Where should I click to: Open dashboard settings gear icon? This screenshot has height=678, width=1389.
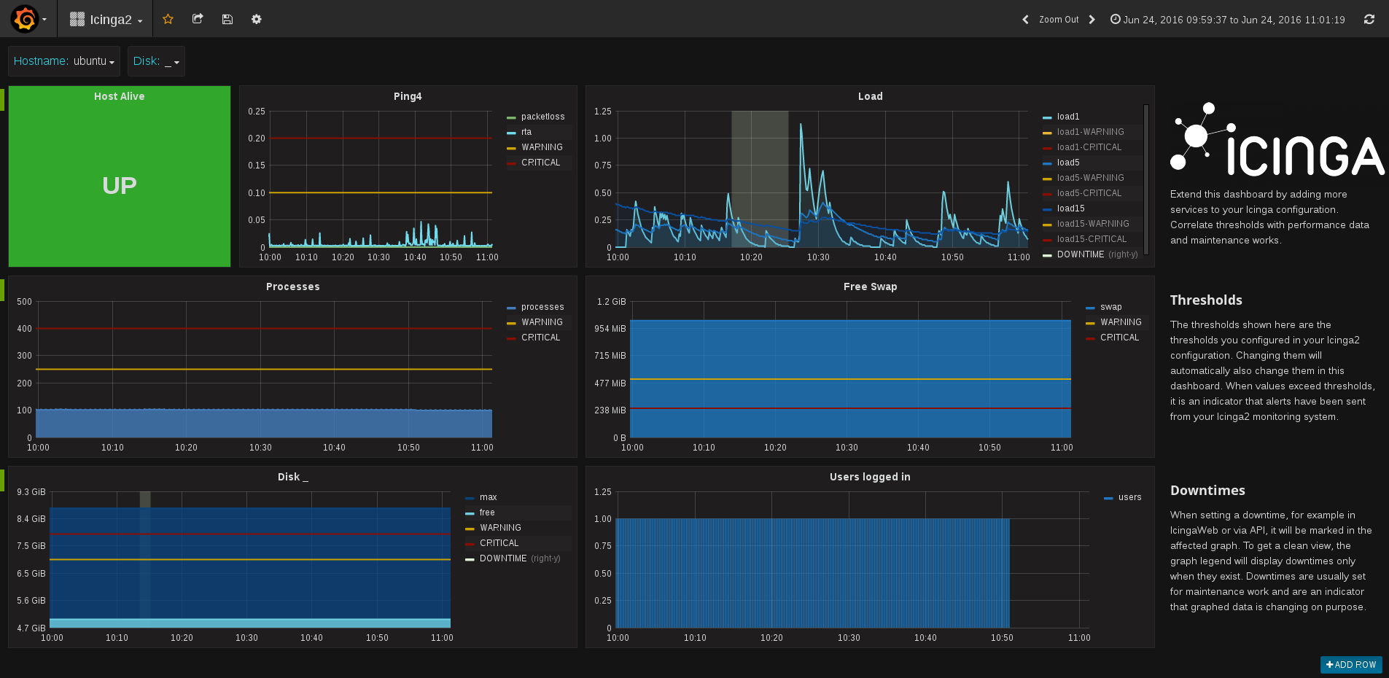tap(257, 19)
